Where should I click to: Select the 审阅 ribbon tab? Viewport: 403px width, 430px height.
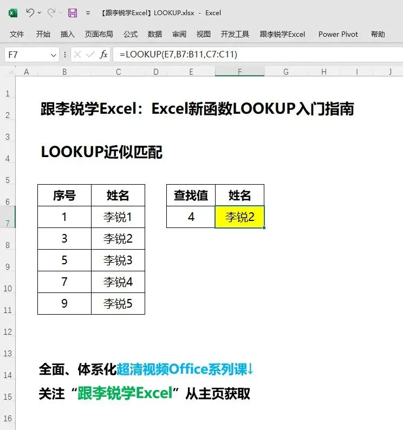point(179,34)
